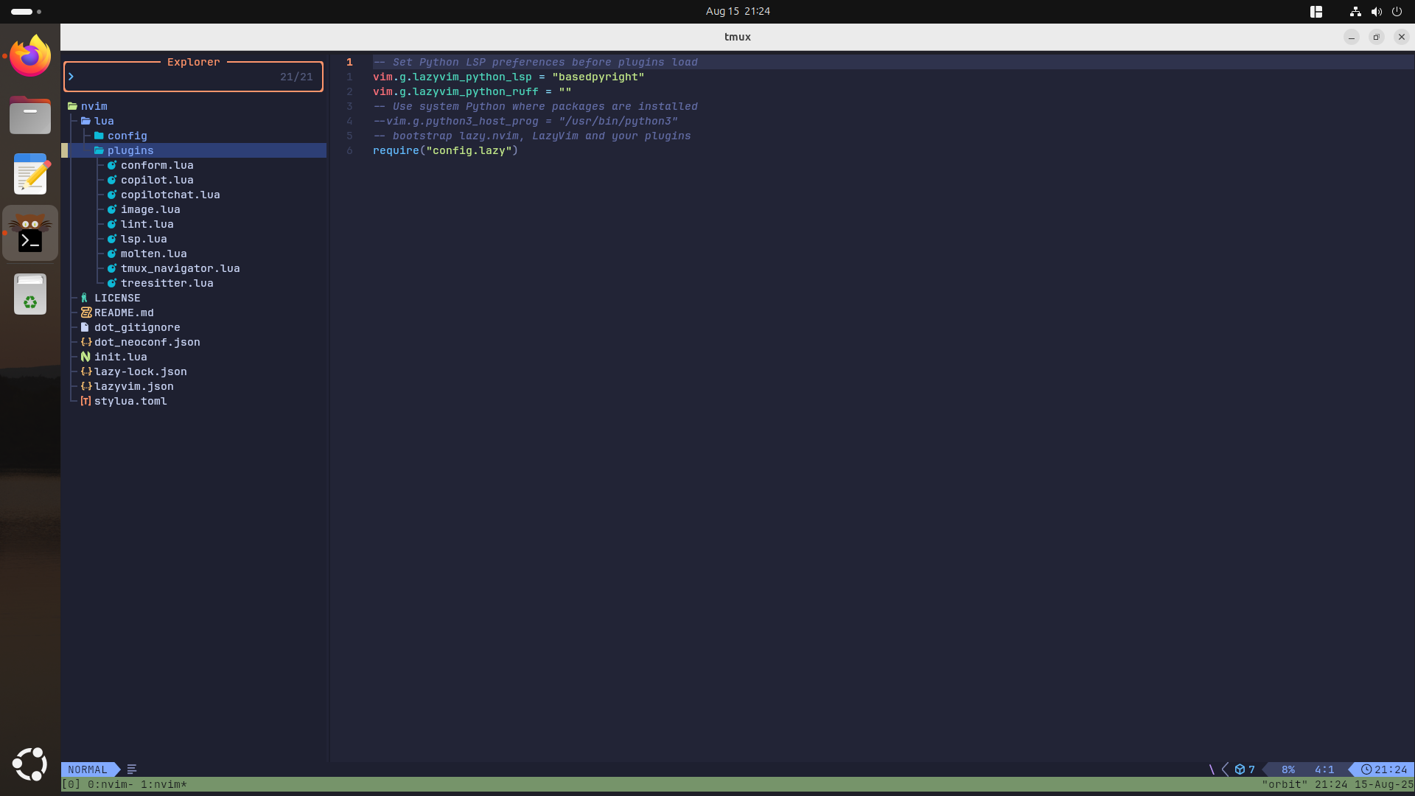The width and height of the screenshot is (1415, 796).
Task: Collapse the plugins folder
Action: (130, 150)
